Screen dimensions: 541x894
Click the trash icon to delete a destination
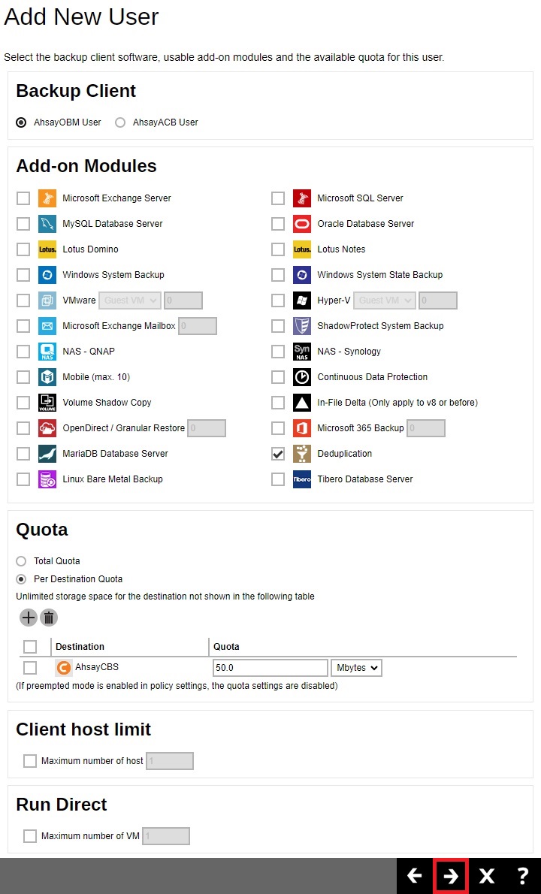[x=49, y=618]
